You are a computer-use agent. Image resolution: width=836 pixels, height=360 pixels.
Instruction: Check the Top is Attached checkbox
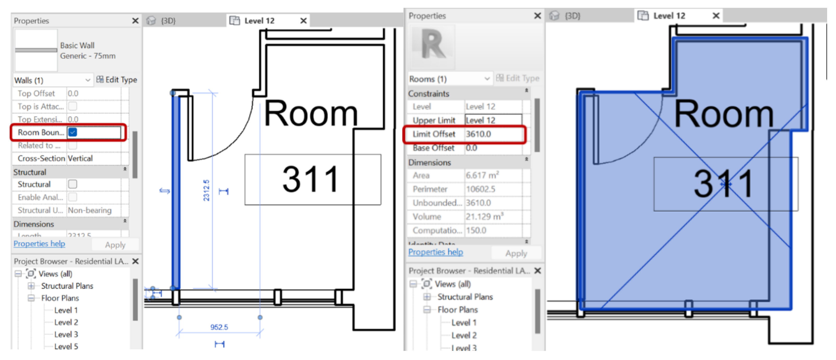73,106
